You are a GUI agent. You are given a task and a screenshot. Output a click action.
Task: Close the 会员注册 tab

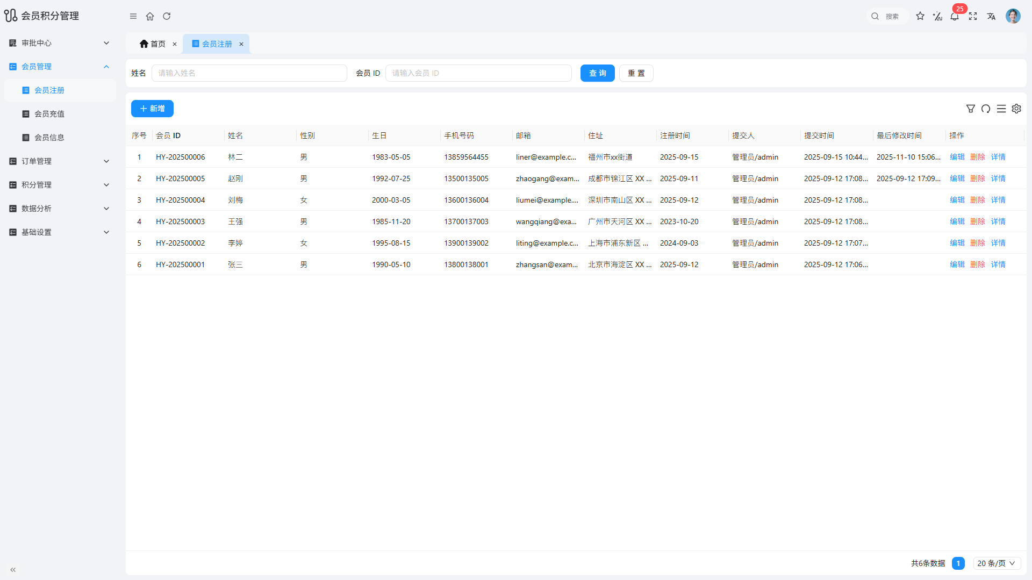coord(241,44)
